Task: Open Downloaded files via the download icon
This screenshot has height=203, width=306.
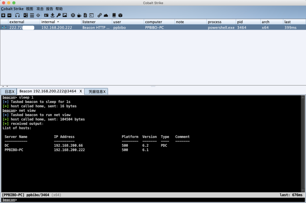Action: [52, 15]
